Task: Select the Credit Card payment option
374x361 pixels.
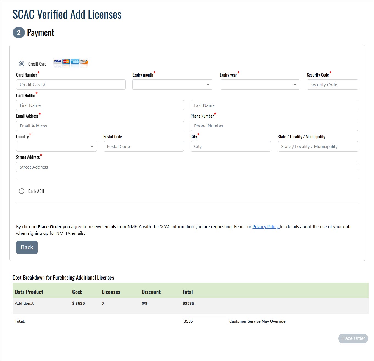Action: pyautogui.click(x=22, y=64)
